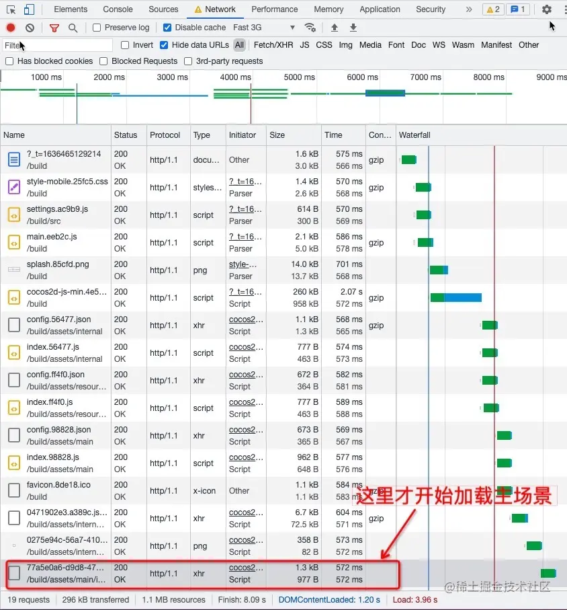Viewport: 567px width, 610px height.
Task: Uncheck the Disable cache checkbox
Action: [167, 28]
